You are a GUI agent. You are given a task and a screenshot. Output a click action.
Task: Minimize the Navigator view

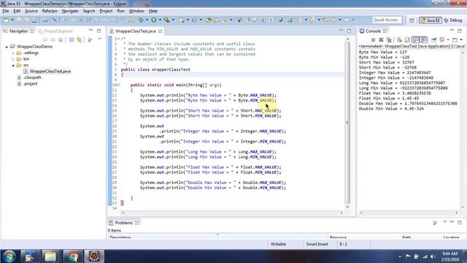[90, 30]
